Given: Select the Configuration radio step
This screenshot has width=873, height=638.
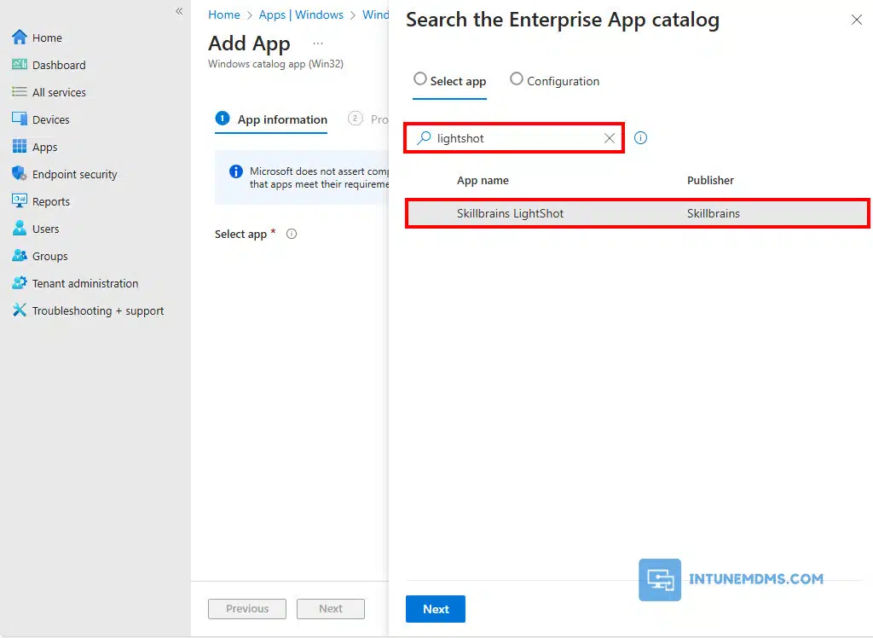Looking at the screenshot, I should point(517,79).
